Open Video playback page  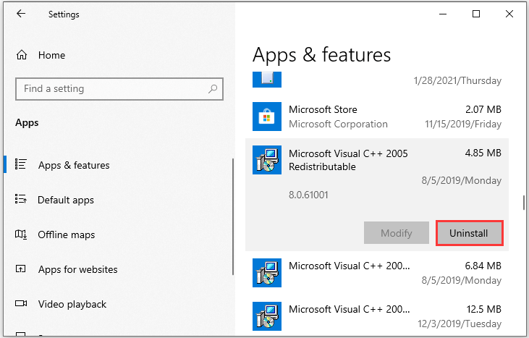72,304
